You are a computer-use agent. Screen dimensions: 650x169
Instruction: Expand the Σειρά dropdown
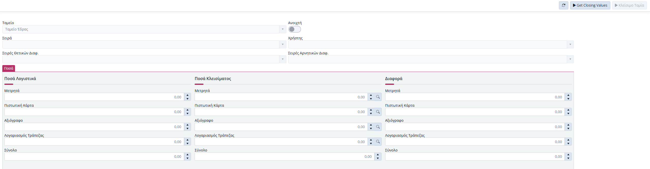(282, 44)
